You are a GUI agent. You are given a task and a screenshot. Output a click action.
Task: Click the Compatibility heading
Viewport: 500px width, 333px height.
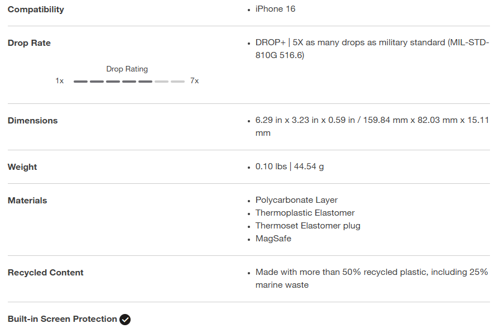pos(36,9)
